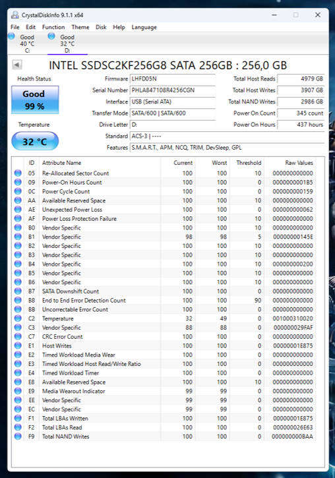Image resolution: width=335 pixels, height=478 pixels.
Task: Click Power On Hours value 437 hours
Action: pos(301,125)
